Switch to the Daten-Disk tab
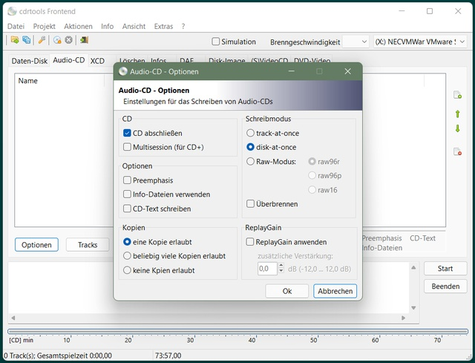This screenshot has width=475, height=363. (x=29, y=60)
